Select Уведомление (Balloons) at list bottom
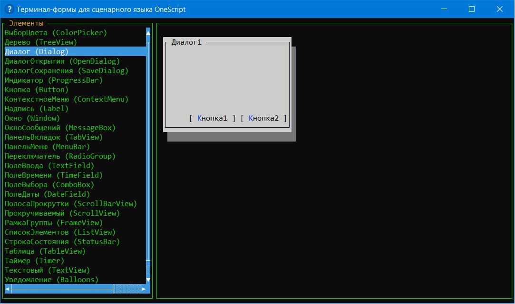The width and height of the screenshot is (515, 304). 51,280
